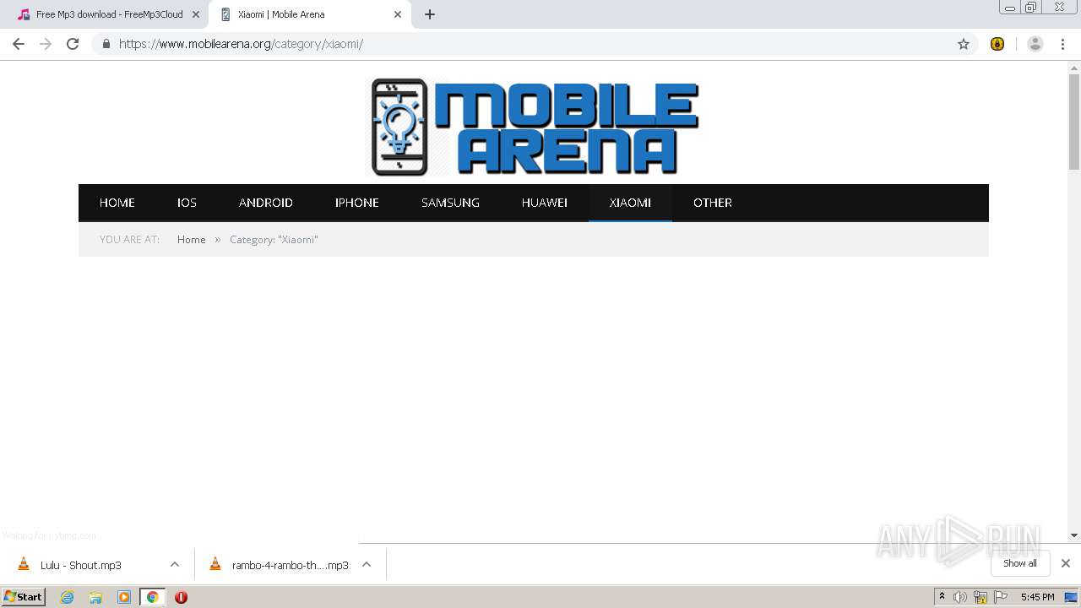1081x608 pixels.
Task: Open the IPHONE category
Action: (x=356, y=203)
